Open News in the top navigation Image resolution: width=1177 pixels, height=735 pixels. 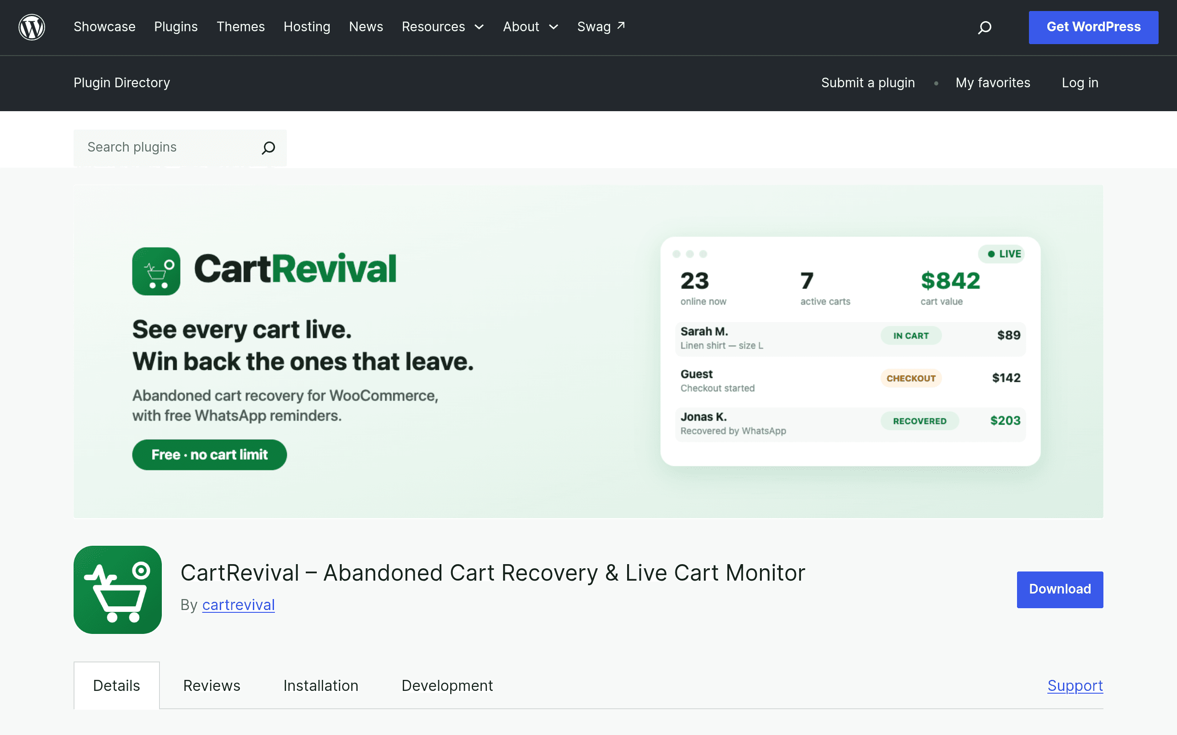[x=366, y=27]
